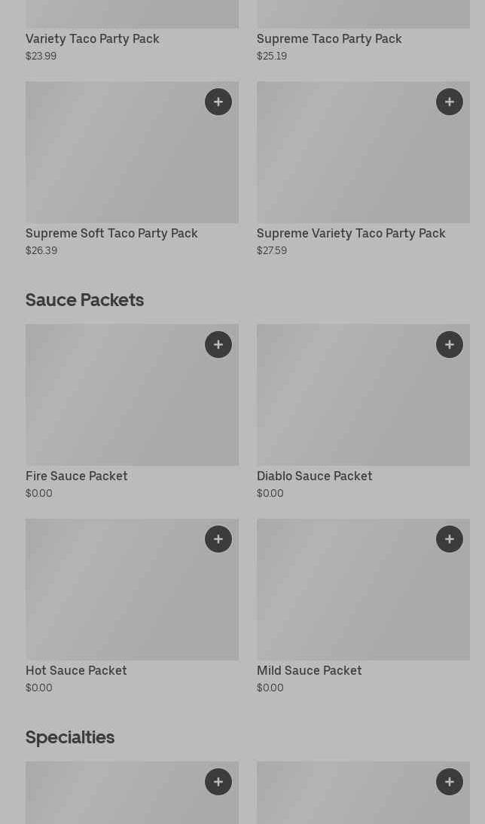This screenshot has height=824, width=485.
Task: Add Diablo Sauce Packet to order
Action: 450,345
